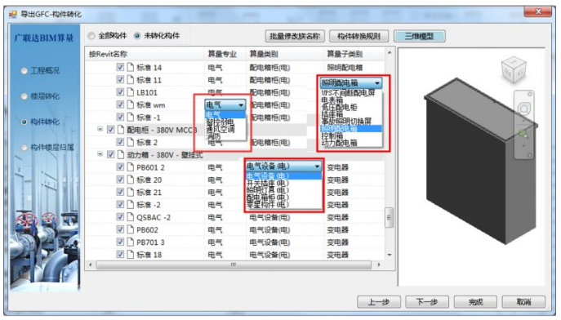
Task: Click the 取消 button
Action: (x=523, y=302)
